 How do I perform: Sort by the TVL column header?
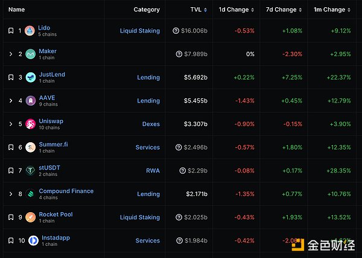196,10
